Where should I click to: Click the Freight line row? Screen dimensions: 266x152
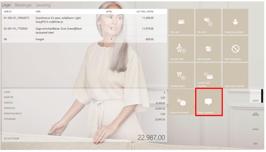83,40
